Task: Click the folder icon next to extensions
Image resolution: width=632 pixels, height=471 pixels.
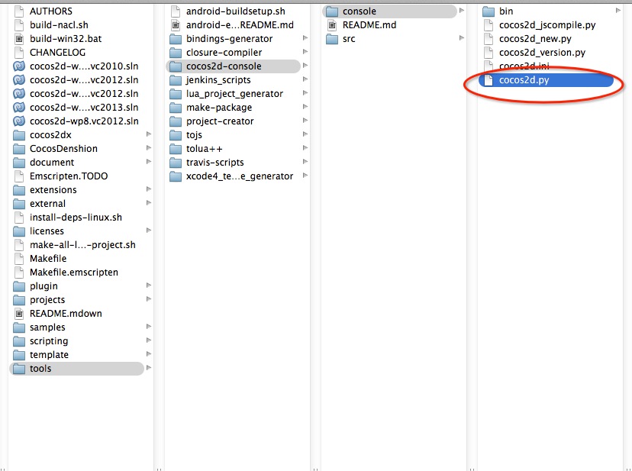Action: click(x=19, y=190)
